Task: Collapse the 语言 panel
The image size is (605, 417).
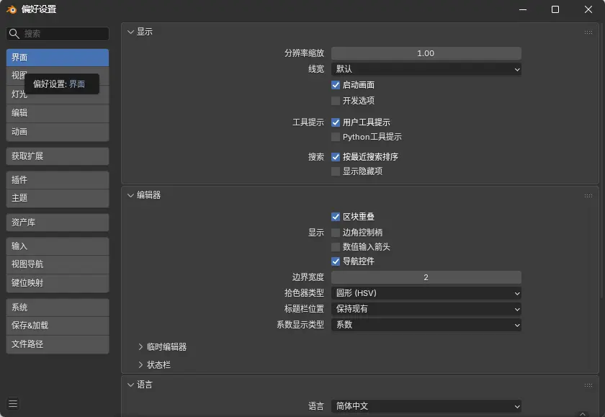Action: click(x=131, y=385)
